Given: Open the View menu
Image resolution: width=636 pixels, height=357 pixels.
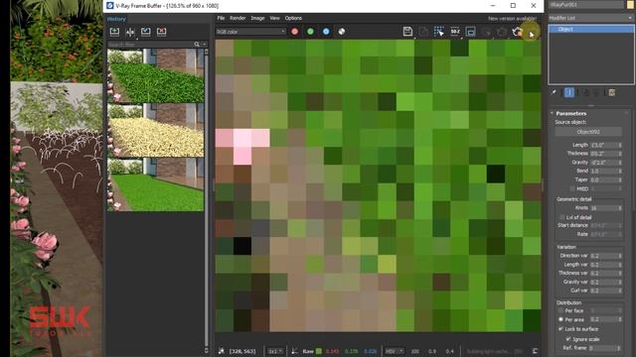Looking at the screenshot, I should (x=274, y=18).
